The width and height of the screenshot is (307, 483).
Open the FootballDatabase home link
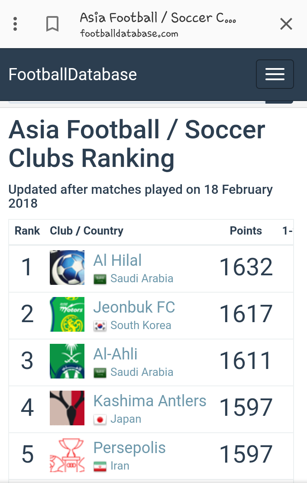73,75
